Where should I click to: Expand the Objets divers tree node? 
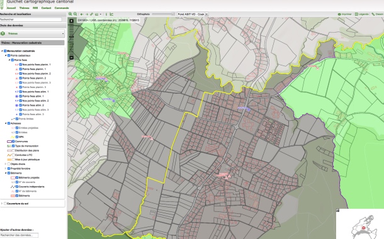(6, 164)
